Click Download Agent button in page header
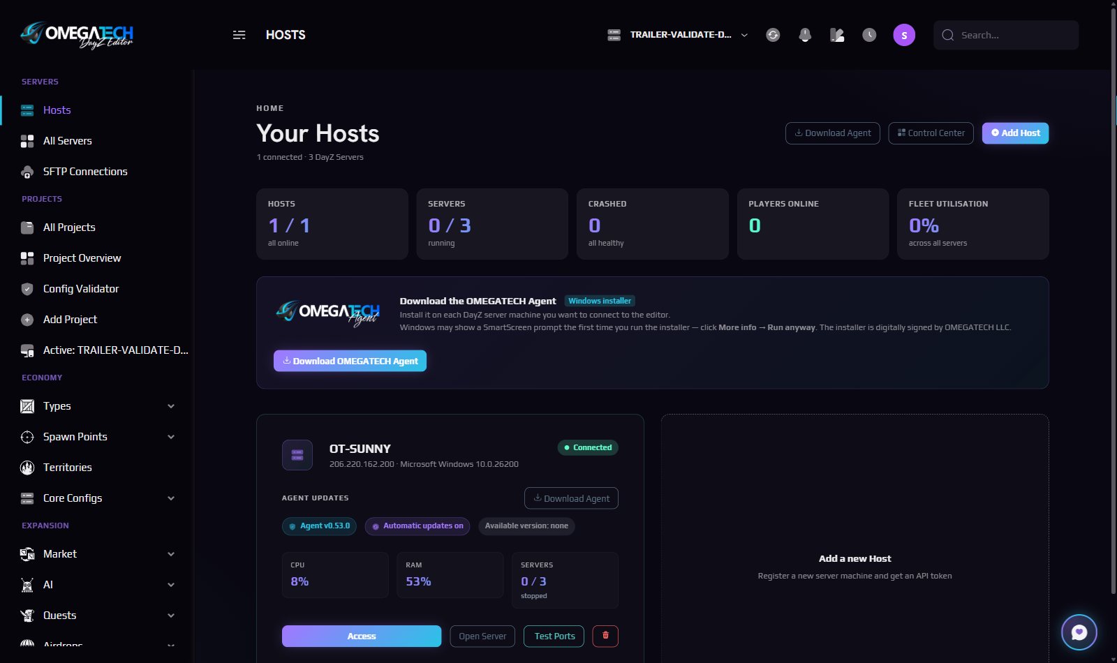Viewport: 1117px width, 663px height. (x=832, y=133)
